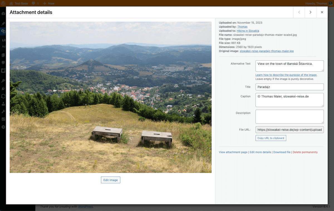The image size is (334, 211).
Task: Open Pages icon in admin sidebar
Action: point(3,55)
